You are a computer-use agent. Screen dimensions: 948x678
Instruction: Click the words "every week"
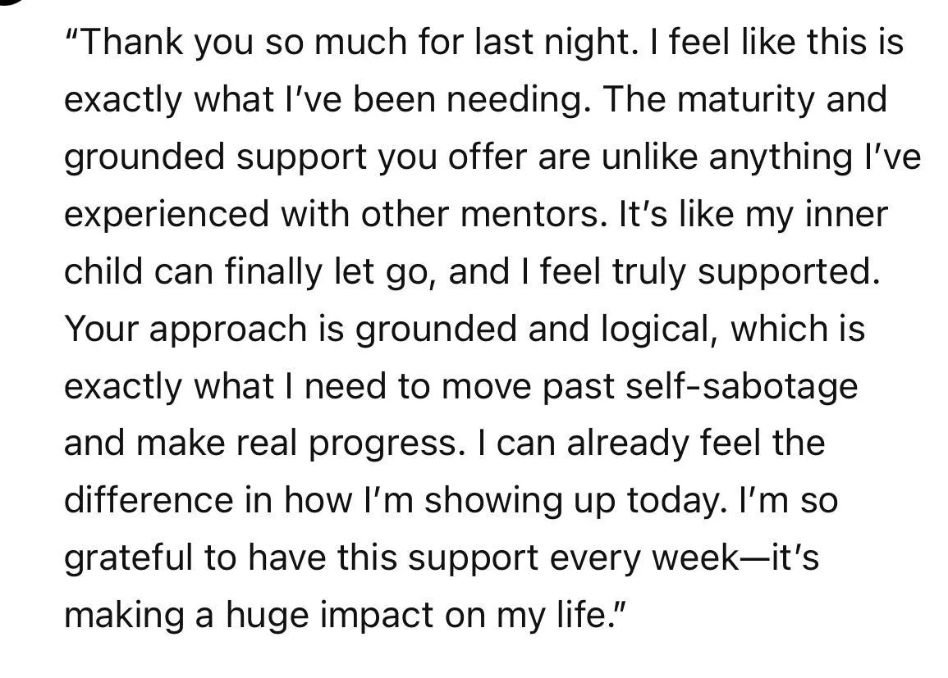643,557
